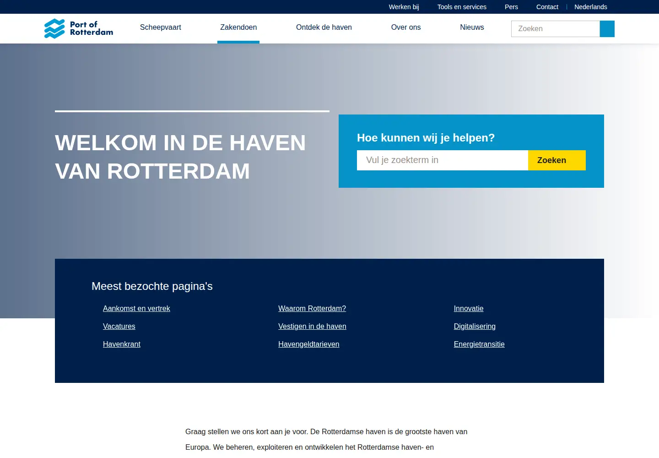Follow the Aankomst en vertrek link
This screenshot has height=458, width=659.
[x=136, y=309]
